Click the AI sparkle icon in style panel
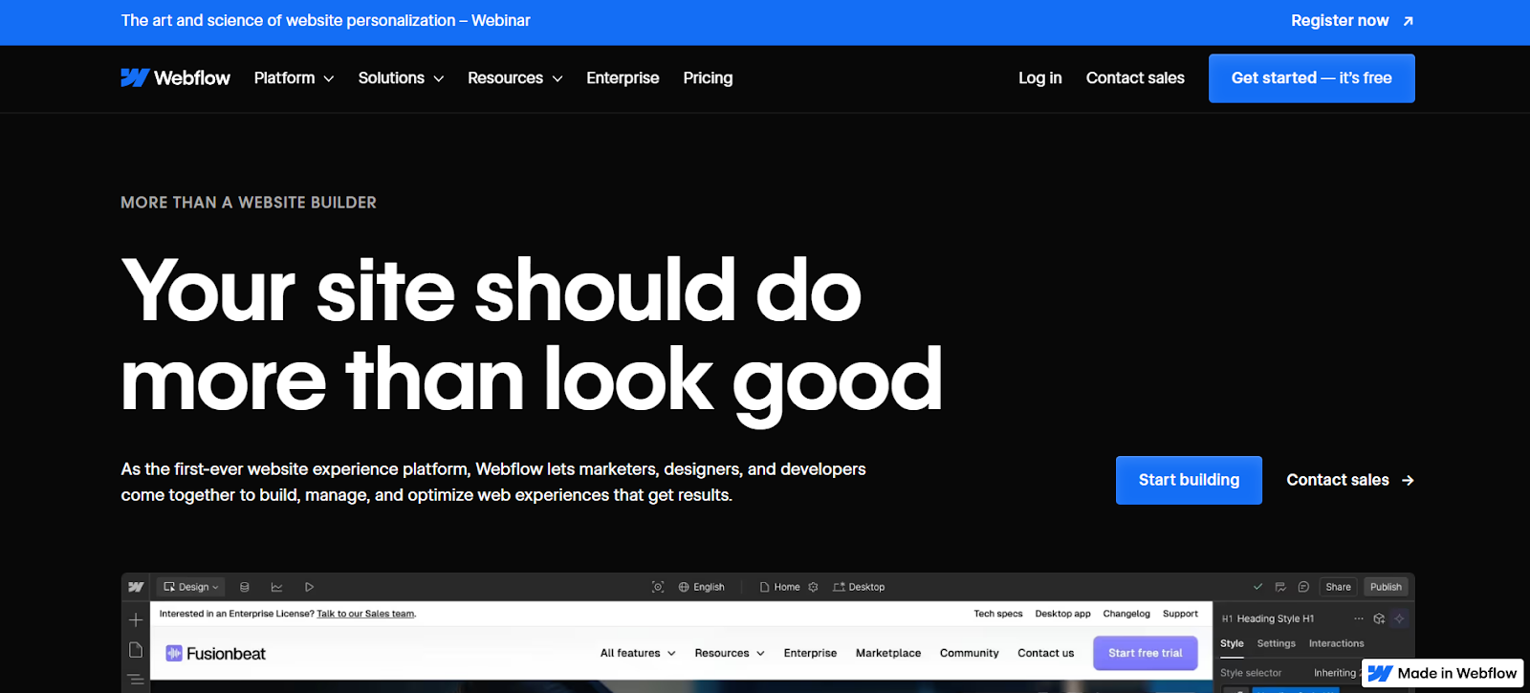This screenshot has width=1530, height=693. point(1399,618)
